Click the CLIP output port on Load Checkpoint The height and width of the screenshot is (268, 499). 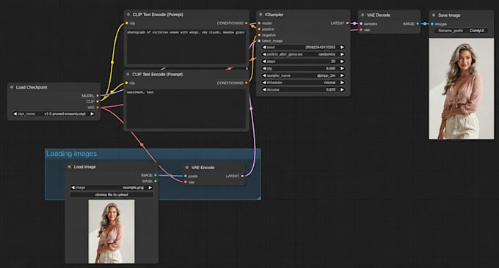coord(98,101)
